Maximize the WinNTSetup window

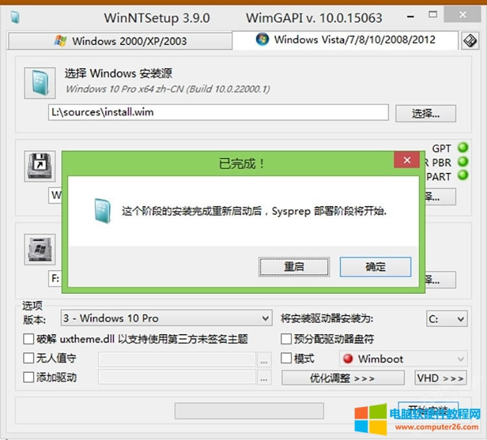(x=432, y=14)
